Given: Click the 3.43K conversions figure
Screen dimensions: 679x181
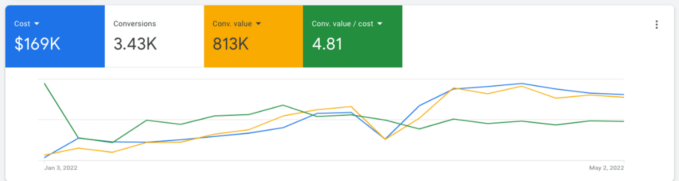Looking at the screenshot, I should coord(135,44).
